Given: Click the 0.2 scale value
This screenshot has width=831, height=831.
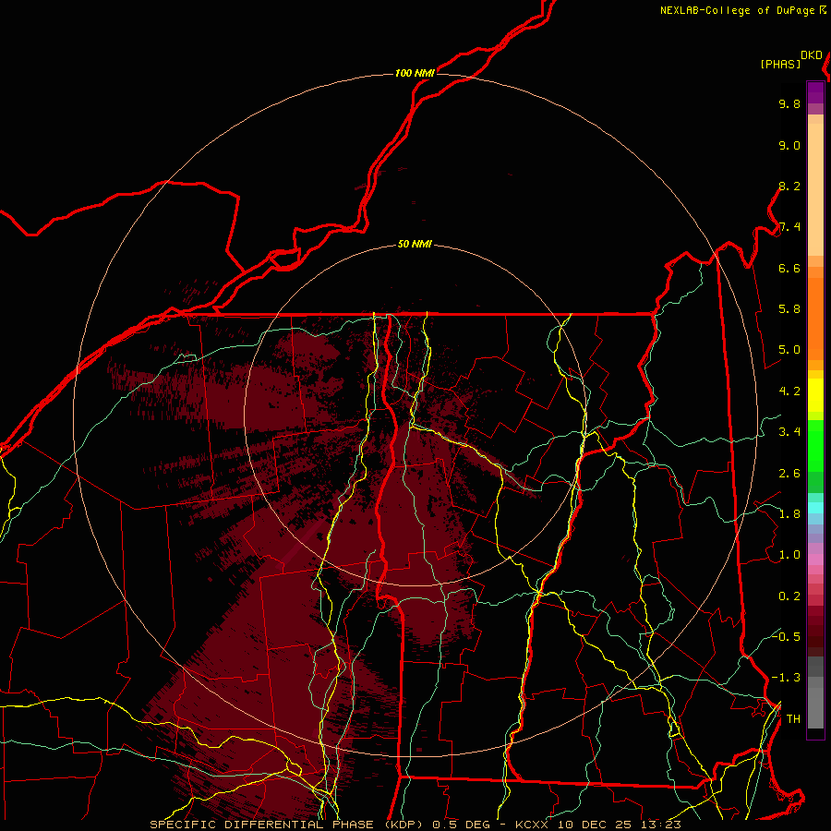Looking at the screenshot, I should tap(789, 596).
